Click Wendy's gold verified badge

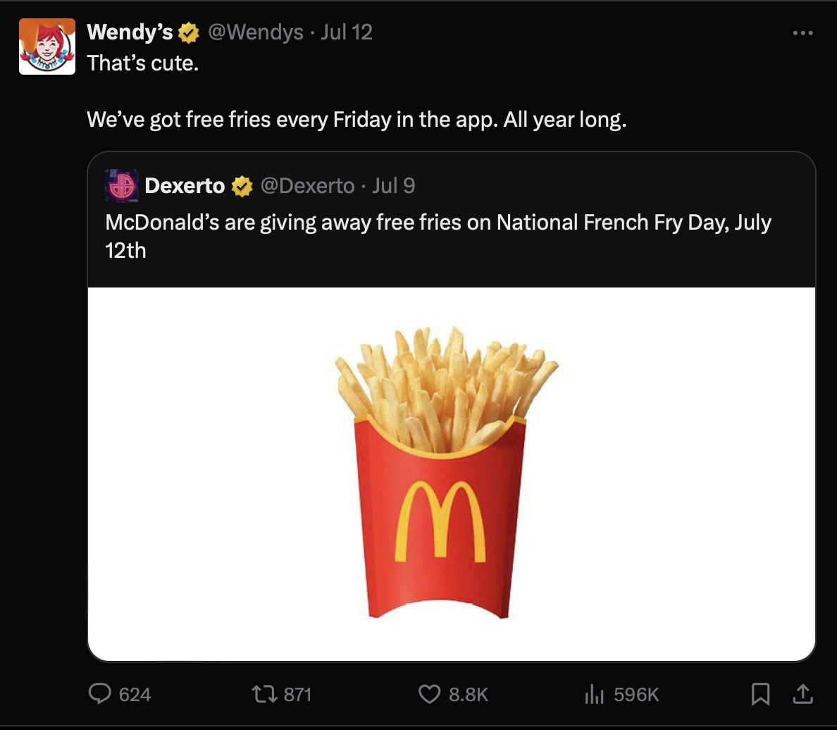point(189,32)
